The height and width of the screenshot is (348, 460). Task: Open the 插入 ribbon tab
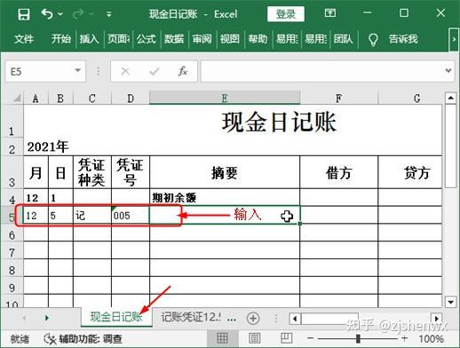(x=89, y=39)
